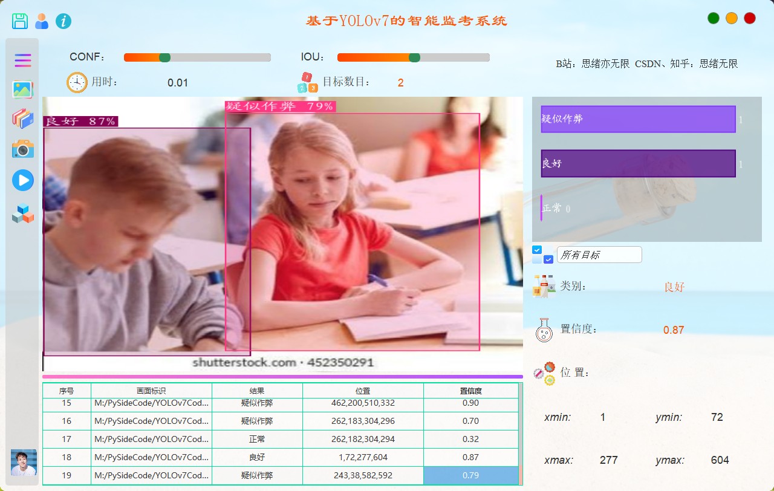
Task: Click the green window control button
Action: 714,18
